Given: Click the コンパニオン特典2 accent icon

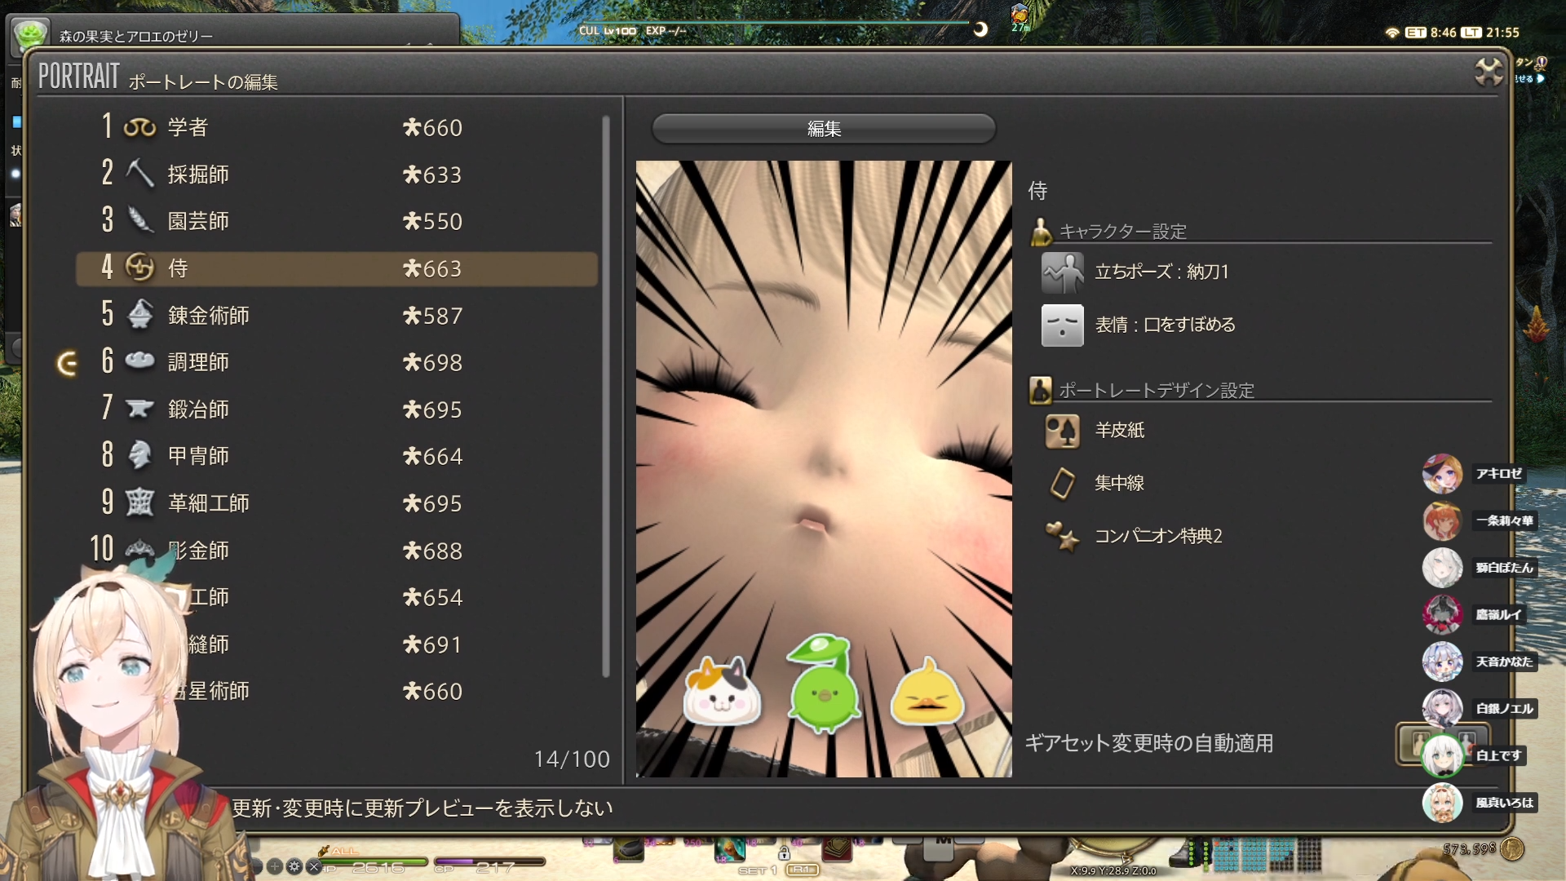Looking at the screenshot, I should click(x=1062, y=536).
